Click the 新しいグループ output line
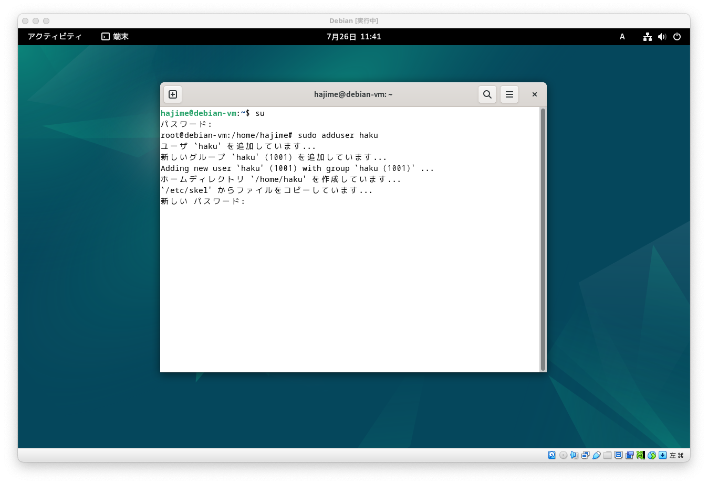This screenshot has width=708, height=484. tap(274, 157)
